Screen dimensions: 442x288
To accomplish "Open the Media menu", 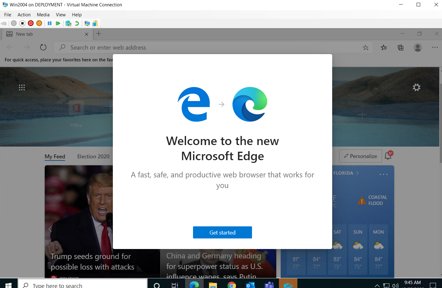I will (43, 15).
